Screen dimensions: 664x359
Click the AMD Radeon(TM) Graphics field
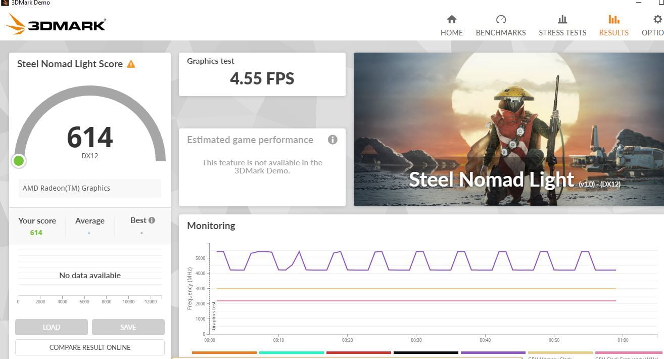pos(90,188)
